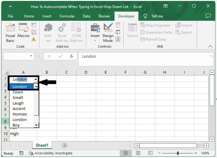Select highlighted London in dropdown list
The width and height of the screenshot is (217, 158).
point(22,86)
